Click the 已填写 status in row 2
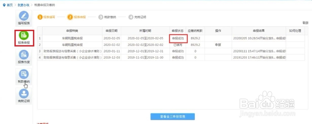312x124 pixels. pos(178,45)
